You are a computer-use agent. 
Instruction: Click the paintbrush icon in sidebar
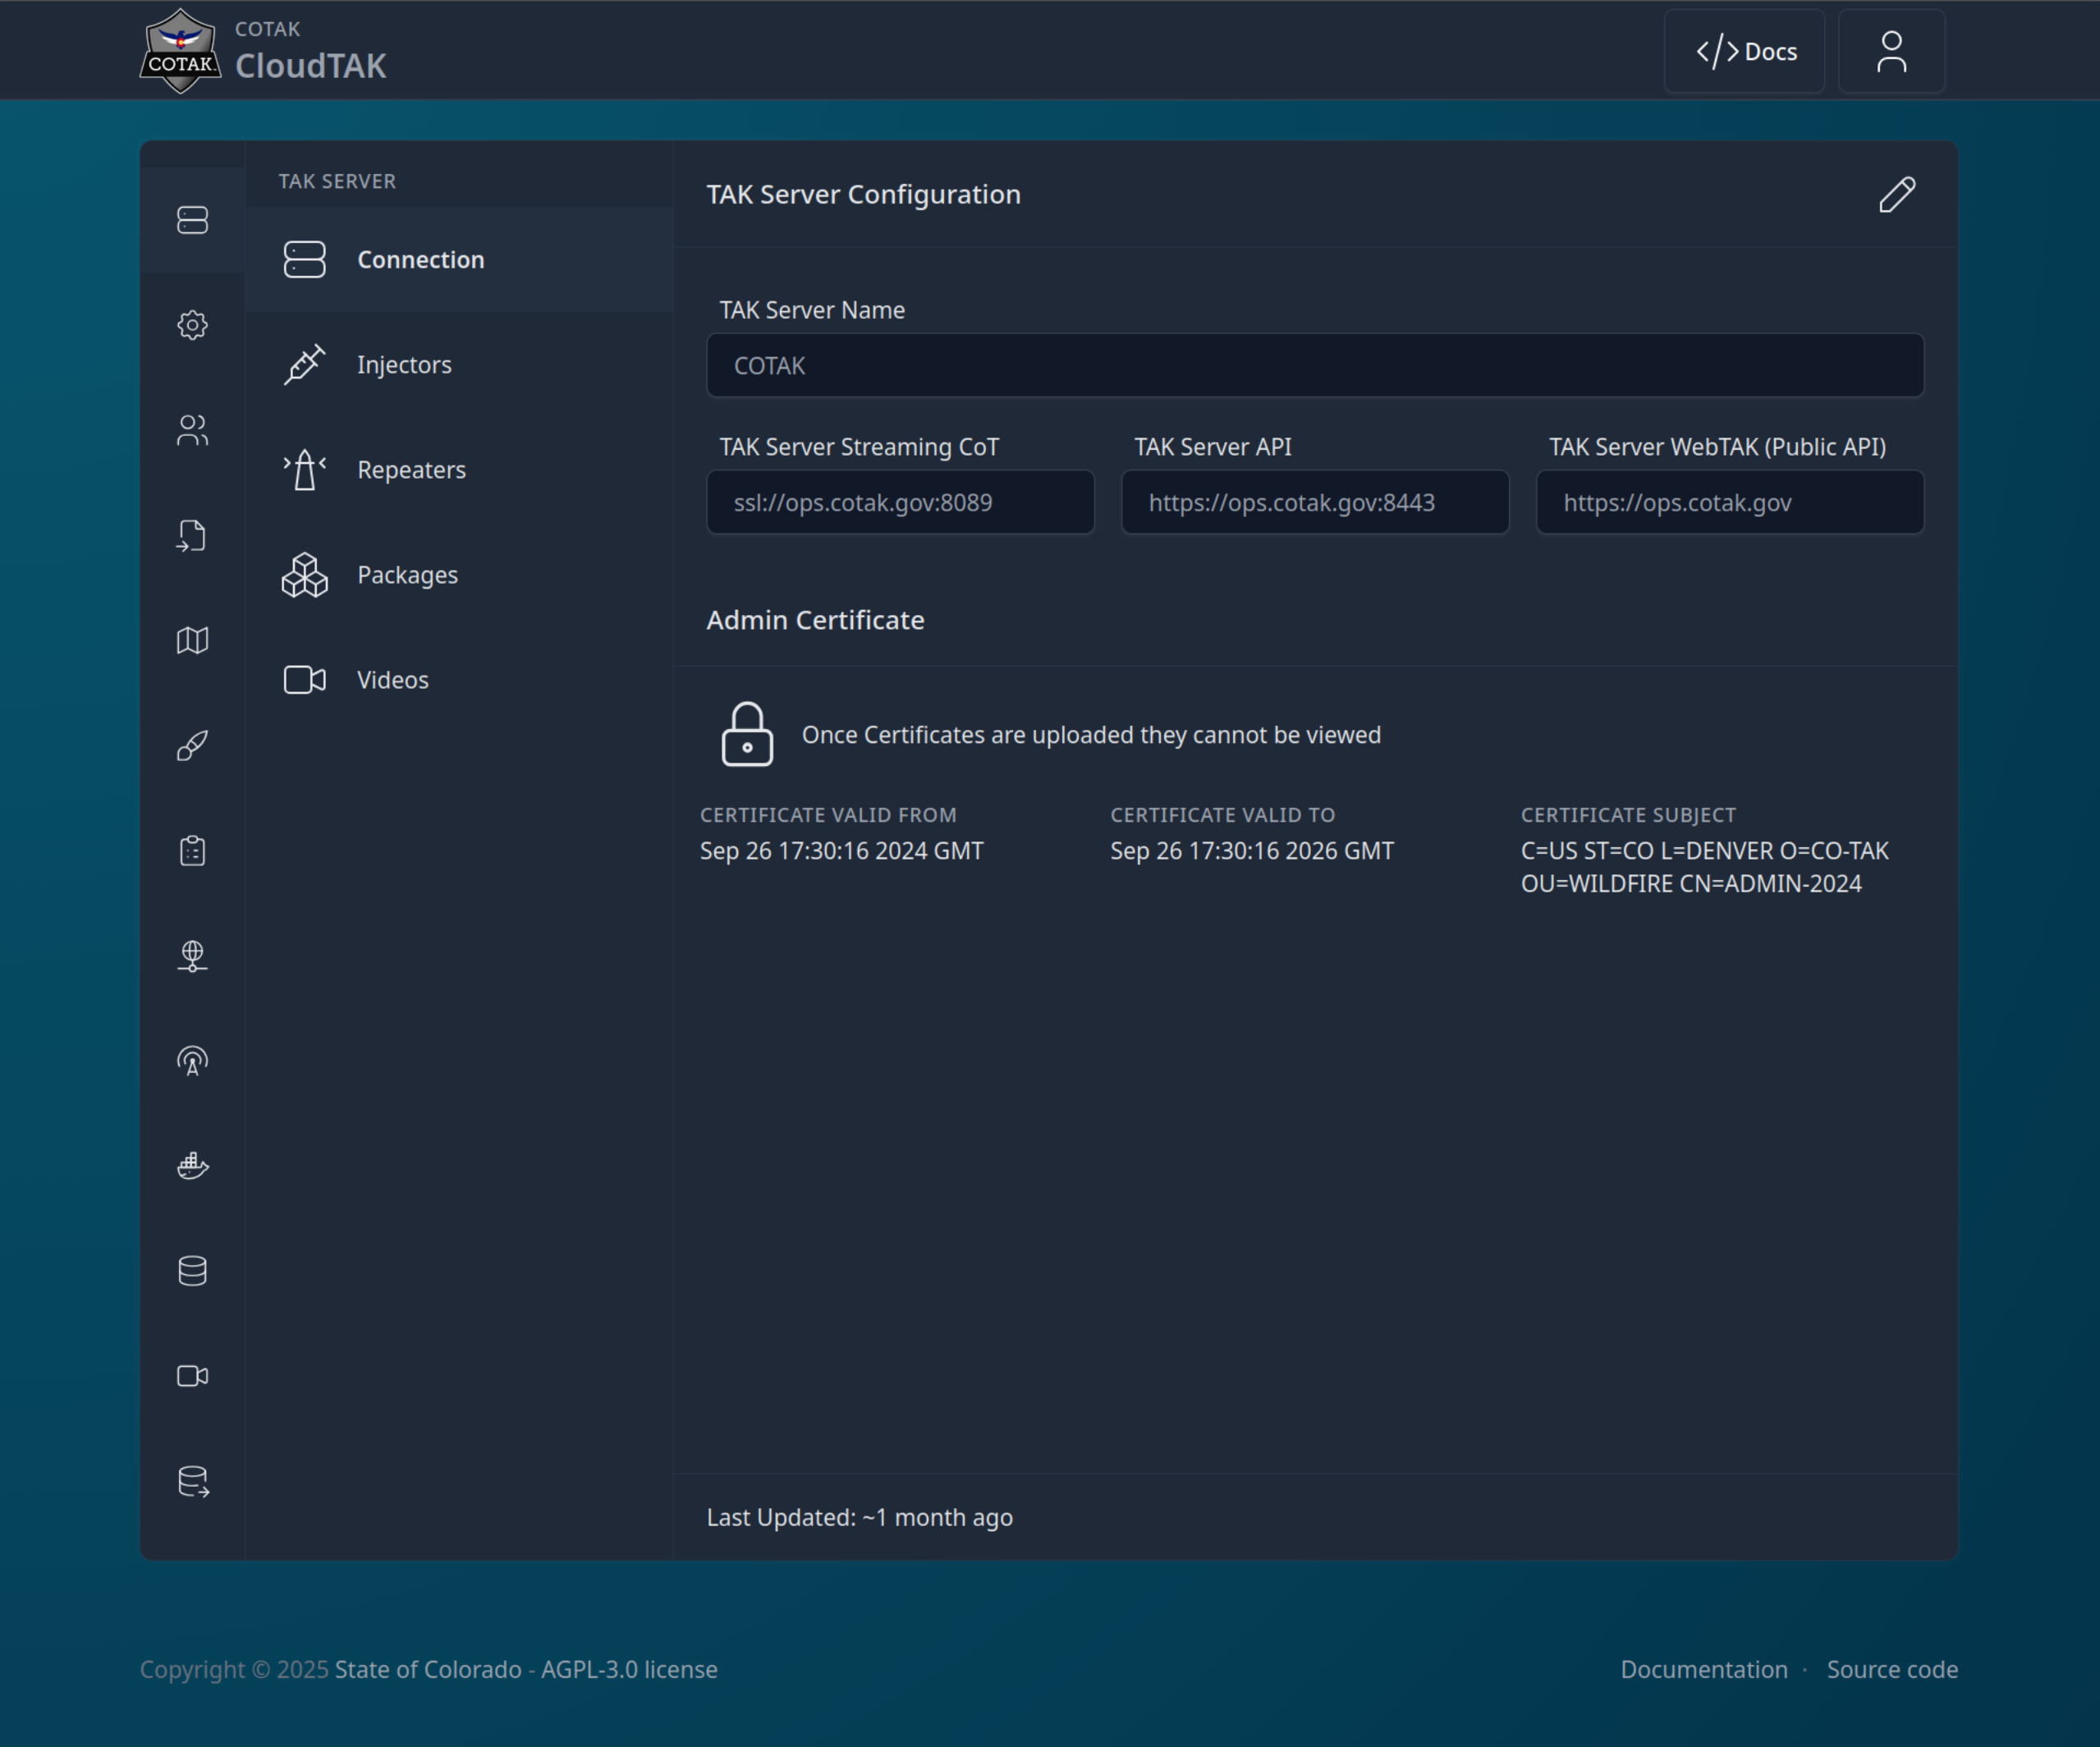click(192, 745)
